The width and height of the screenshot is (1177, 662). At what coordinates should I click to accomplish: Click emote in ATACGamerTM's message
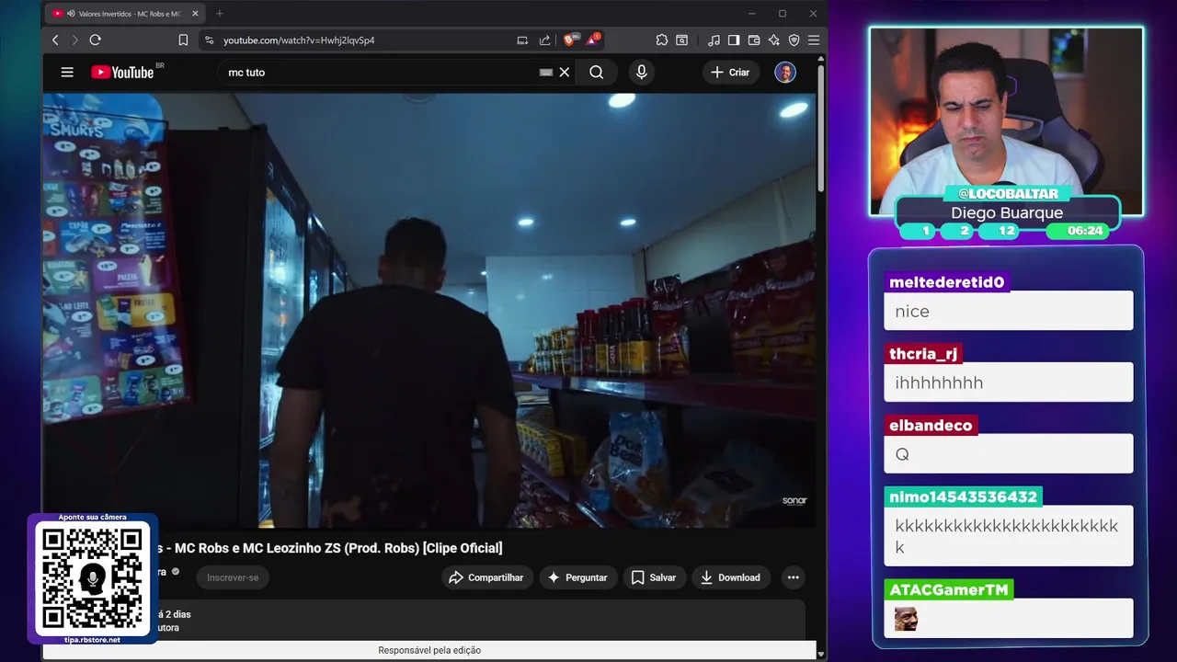click(906, 619)
